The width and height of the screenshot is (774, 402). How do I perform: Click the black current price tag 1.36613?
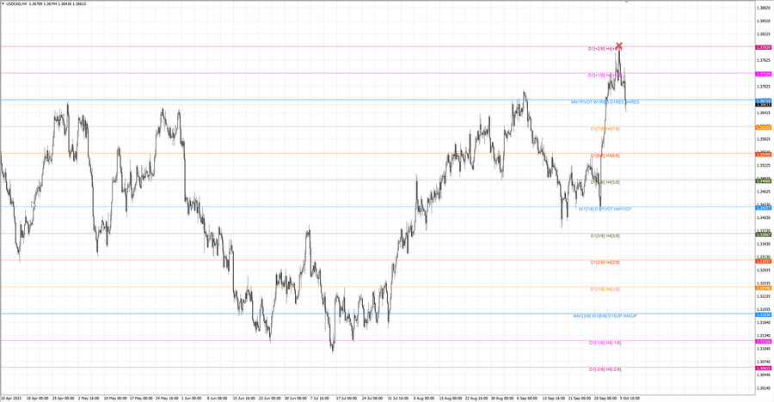pos(763,105)
